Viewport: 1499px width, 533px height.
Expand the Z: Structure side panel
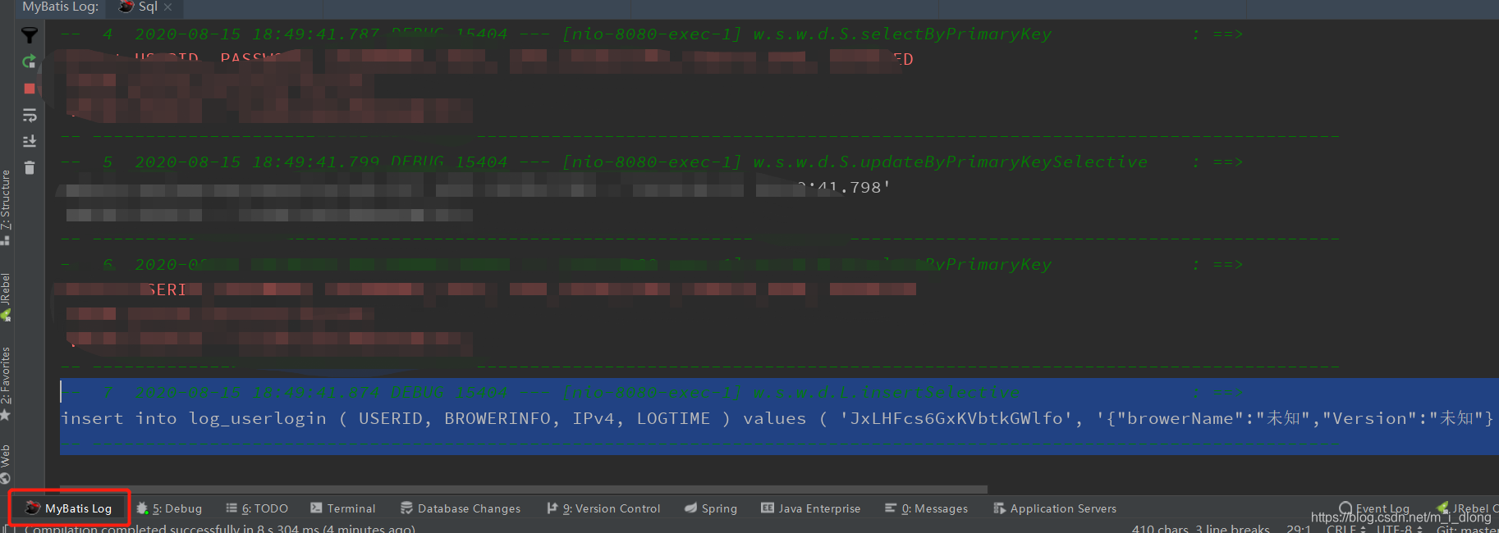point(6,207)
